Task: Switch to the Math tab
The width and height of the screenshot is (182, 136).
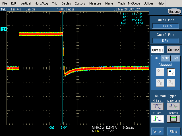Action: 165,58
